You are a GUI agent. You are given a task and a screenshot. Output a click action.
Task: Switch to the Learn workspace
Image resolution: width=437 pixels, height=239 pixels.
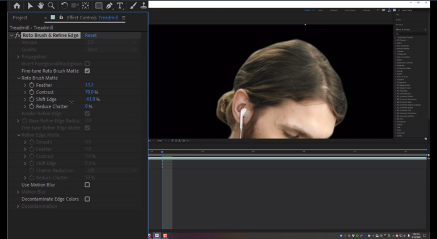pos(321,10)
